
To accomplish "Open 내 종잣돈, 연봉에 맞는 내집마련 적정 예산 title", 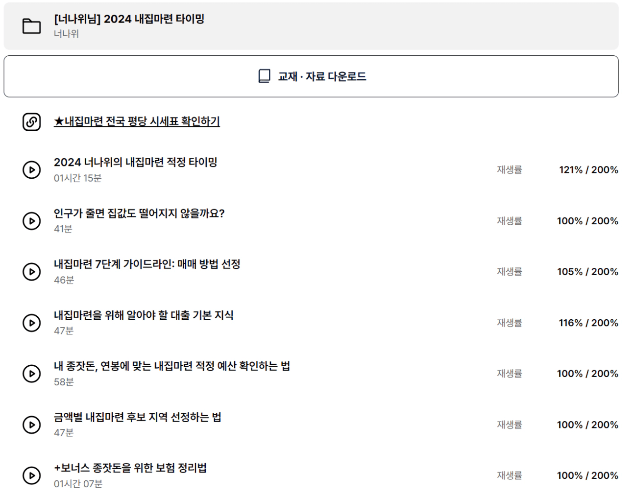I will click(x=172, y=366).
